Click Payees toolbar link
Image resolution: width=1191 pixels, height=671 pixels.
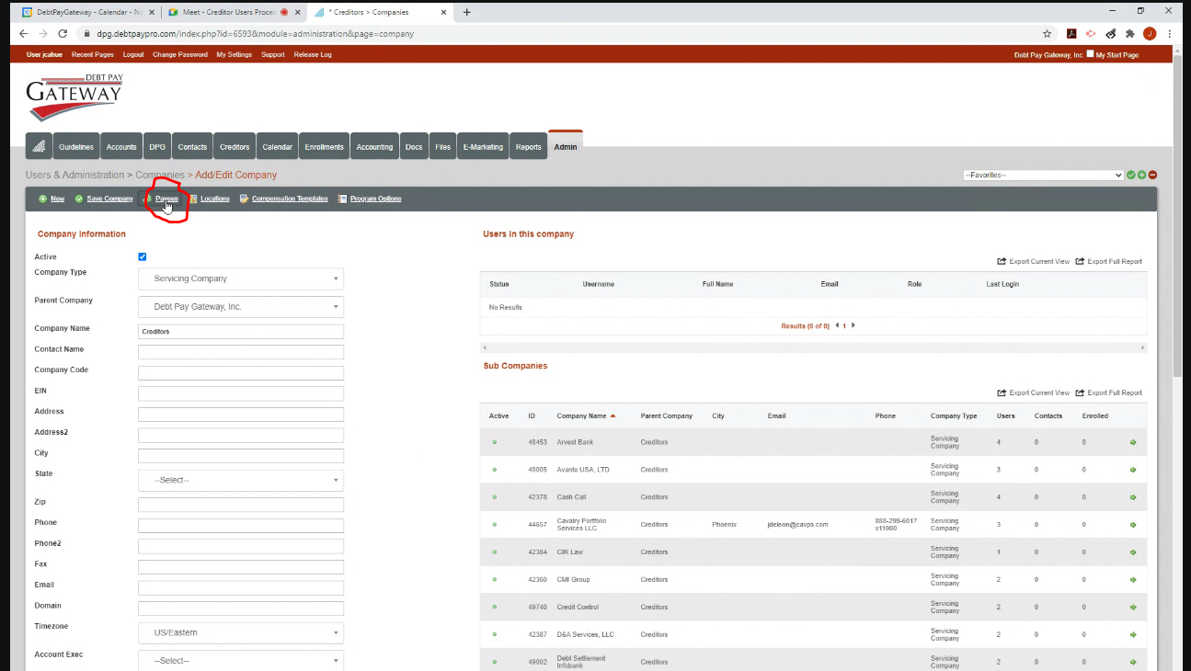166,199
